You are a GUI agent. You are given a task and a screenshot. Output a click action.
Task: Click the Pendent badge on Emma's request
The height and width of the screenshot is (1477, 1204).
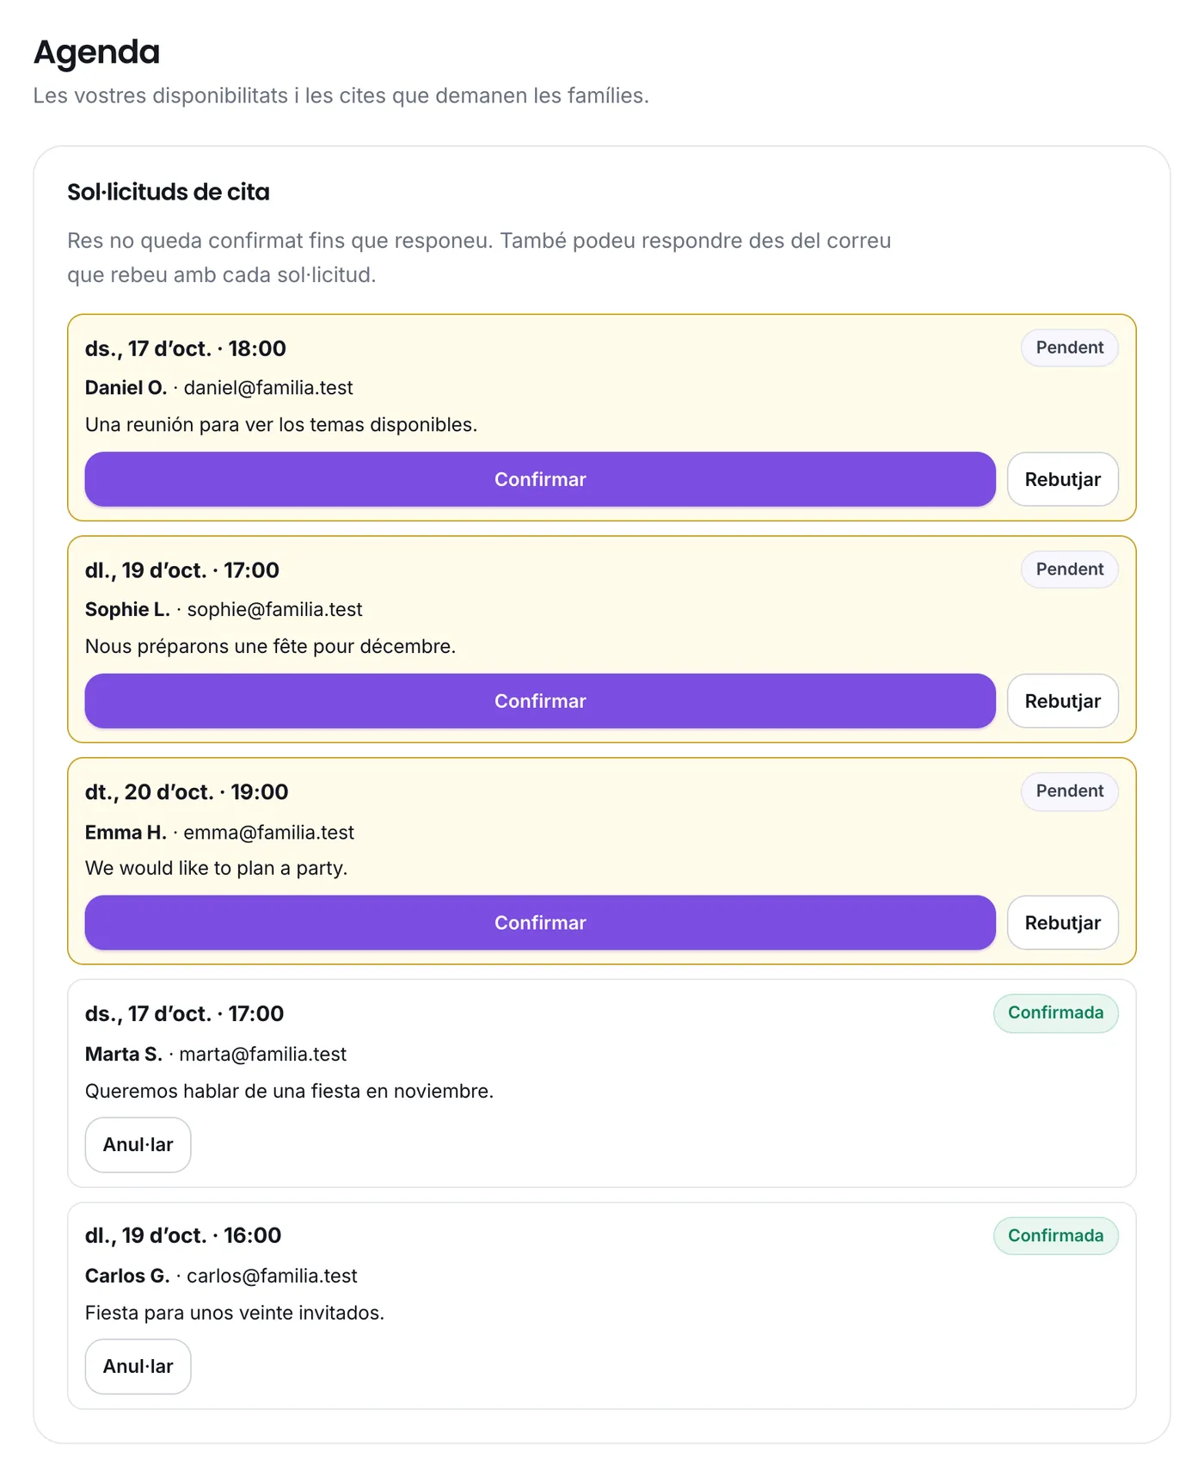coord(1069,791)
